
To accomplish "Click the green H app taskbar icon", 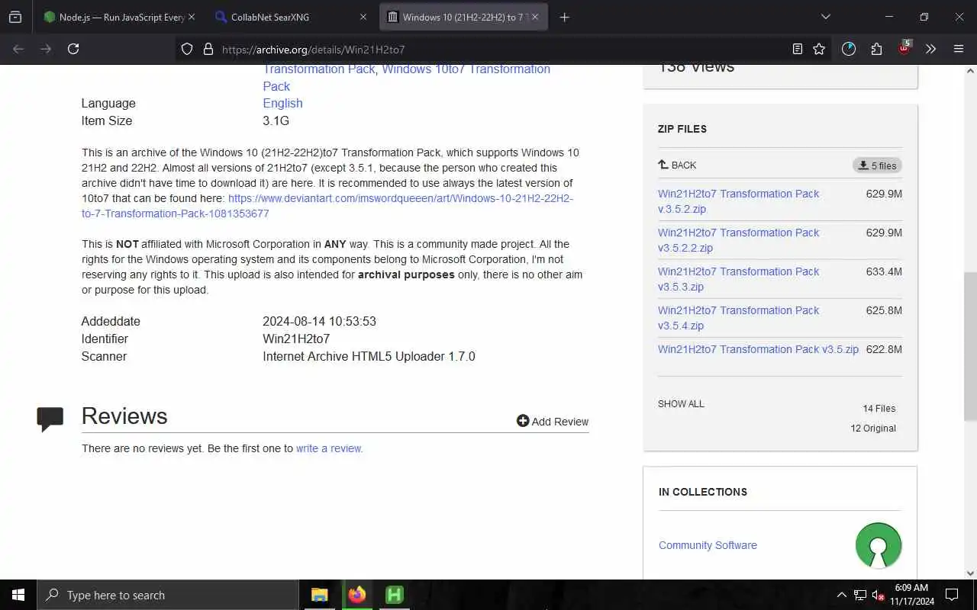I will pos(395,595).
